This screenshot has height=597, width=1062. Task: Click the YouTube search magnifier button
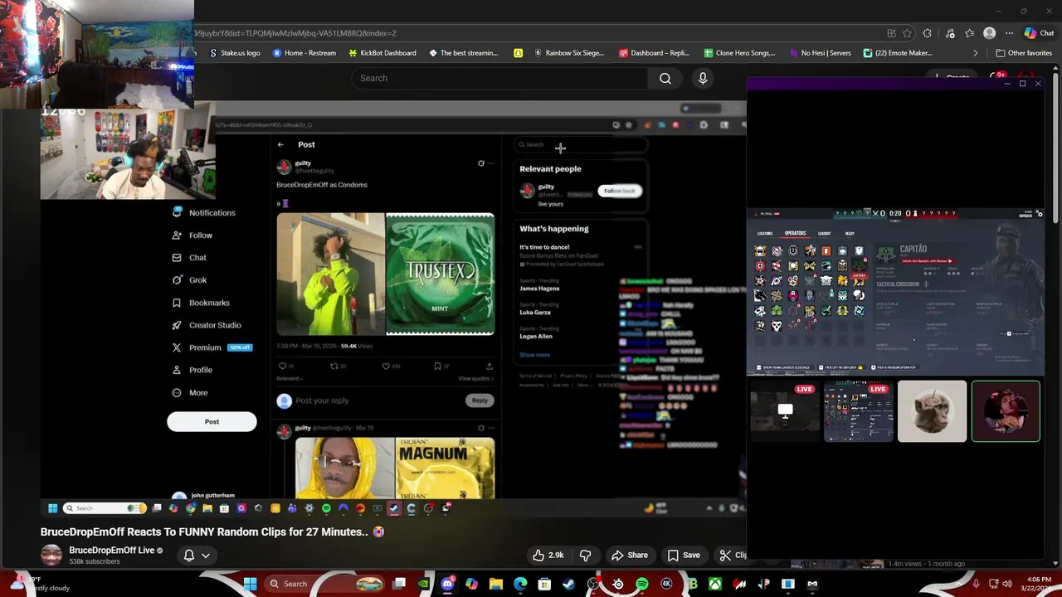click(x=665, y=78)
